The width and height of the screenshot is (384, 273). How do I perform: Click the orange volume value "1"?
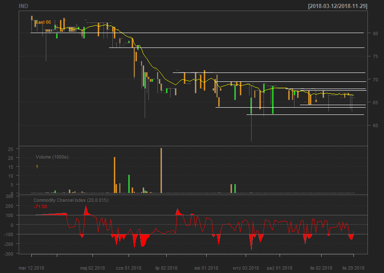(37, 167)
